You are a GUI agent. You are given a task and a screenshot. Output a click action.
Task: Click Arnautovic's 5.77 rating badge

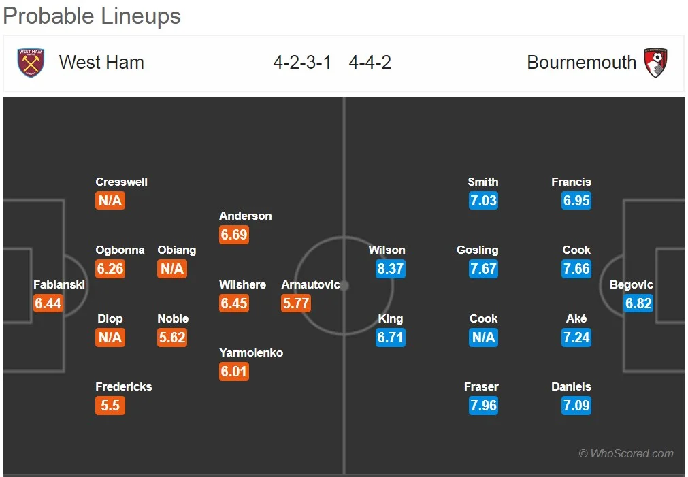(296, 303)
